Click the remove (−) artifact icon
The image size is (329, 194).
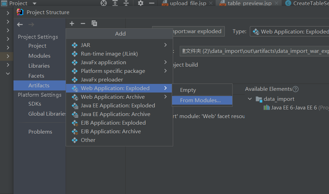click(x=83, y=23)
